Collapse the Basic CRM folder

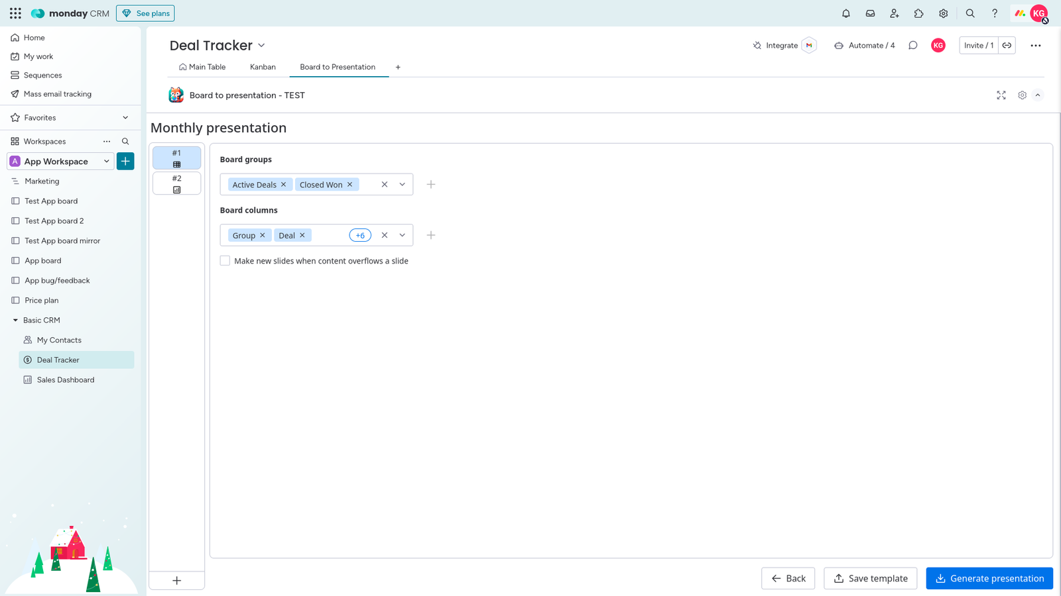[15, 321]
